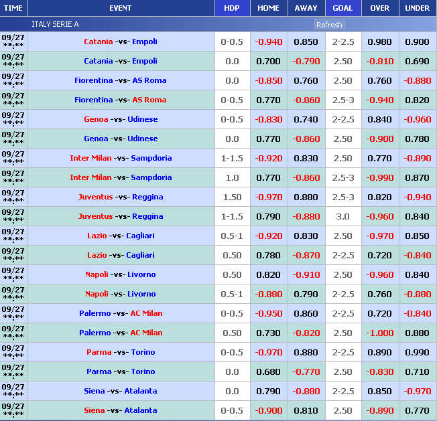The height and width of the screenshot is (421, 437).
Task: Click the HDP column header
Action: pyautogui.click(x=231, y=8)
